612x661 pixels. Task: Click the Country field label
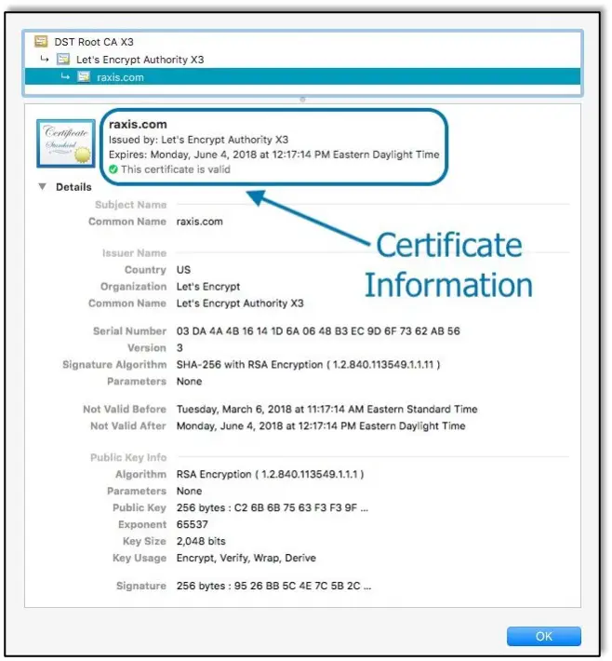145,270
